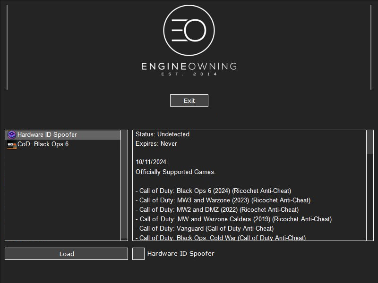Enable the Hardware ID Spoofer checkbox
Image resolution: width=378 pixels, height=283 pixels.
pos(138,254)
